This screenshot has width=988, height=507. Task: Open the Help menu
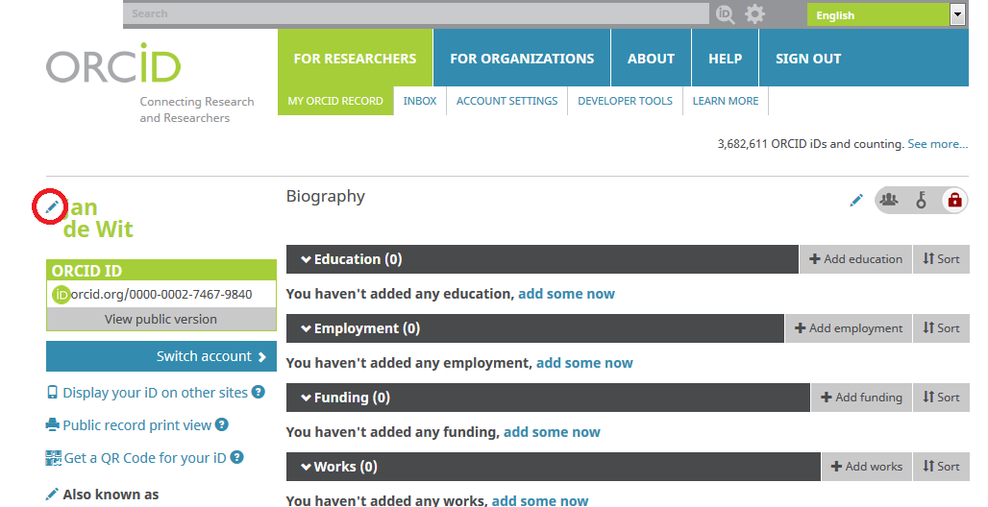point(726,58)
